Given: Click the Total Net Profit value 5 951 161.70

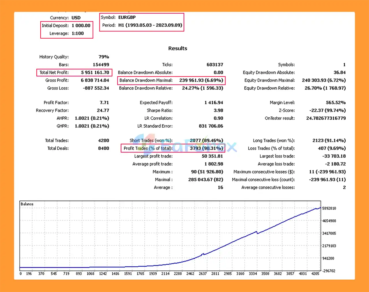Looking at the screenshot, I should coord(95,73).
